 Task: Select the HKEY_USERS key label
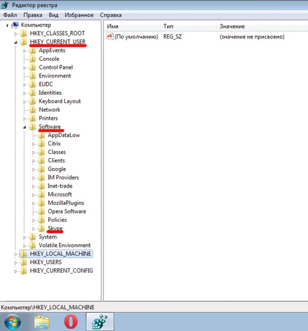pyautogui.click(x=46, y=262)
